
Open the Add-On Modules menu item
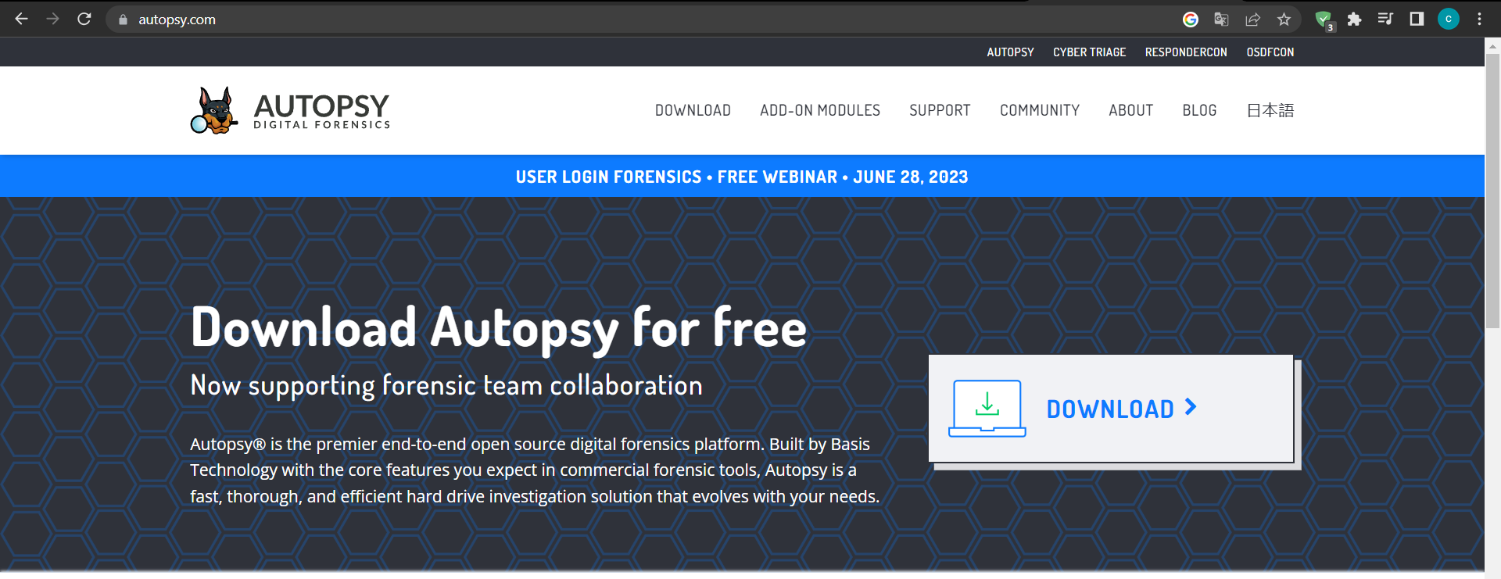click(819, 111)
